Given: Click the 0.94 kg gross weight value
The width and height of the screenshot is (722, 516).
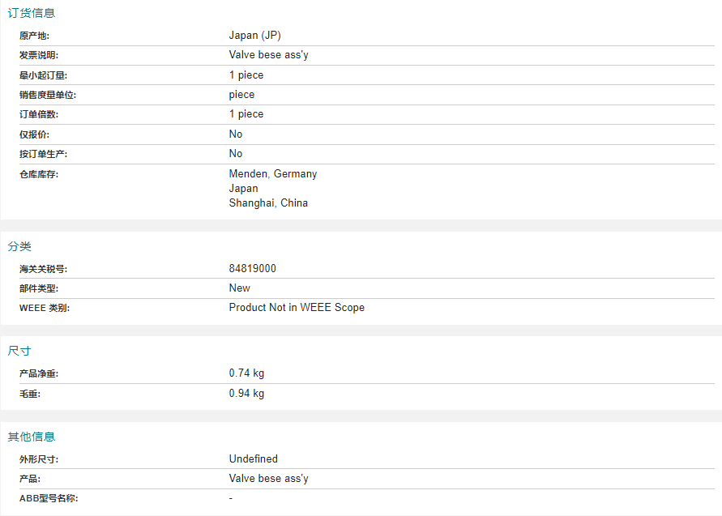Looking at the screenshot, I should (246, 393).
